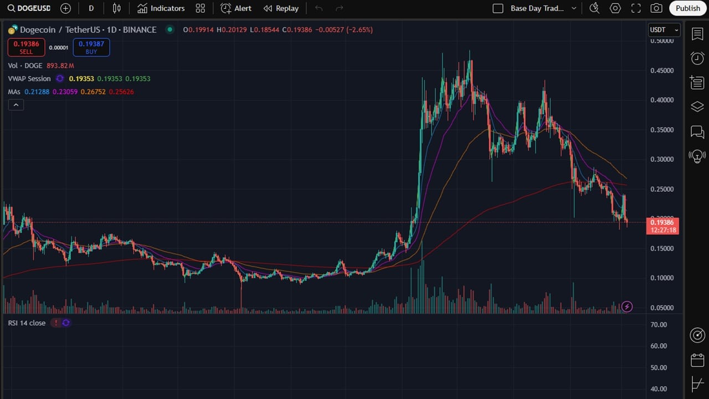Create a new Alert
Image resolution: width=709 pixels, height=399 pixels.
236,8
